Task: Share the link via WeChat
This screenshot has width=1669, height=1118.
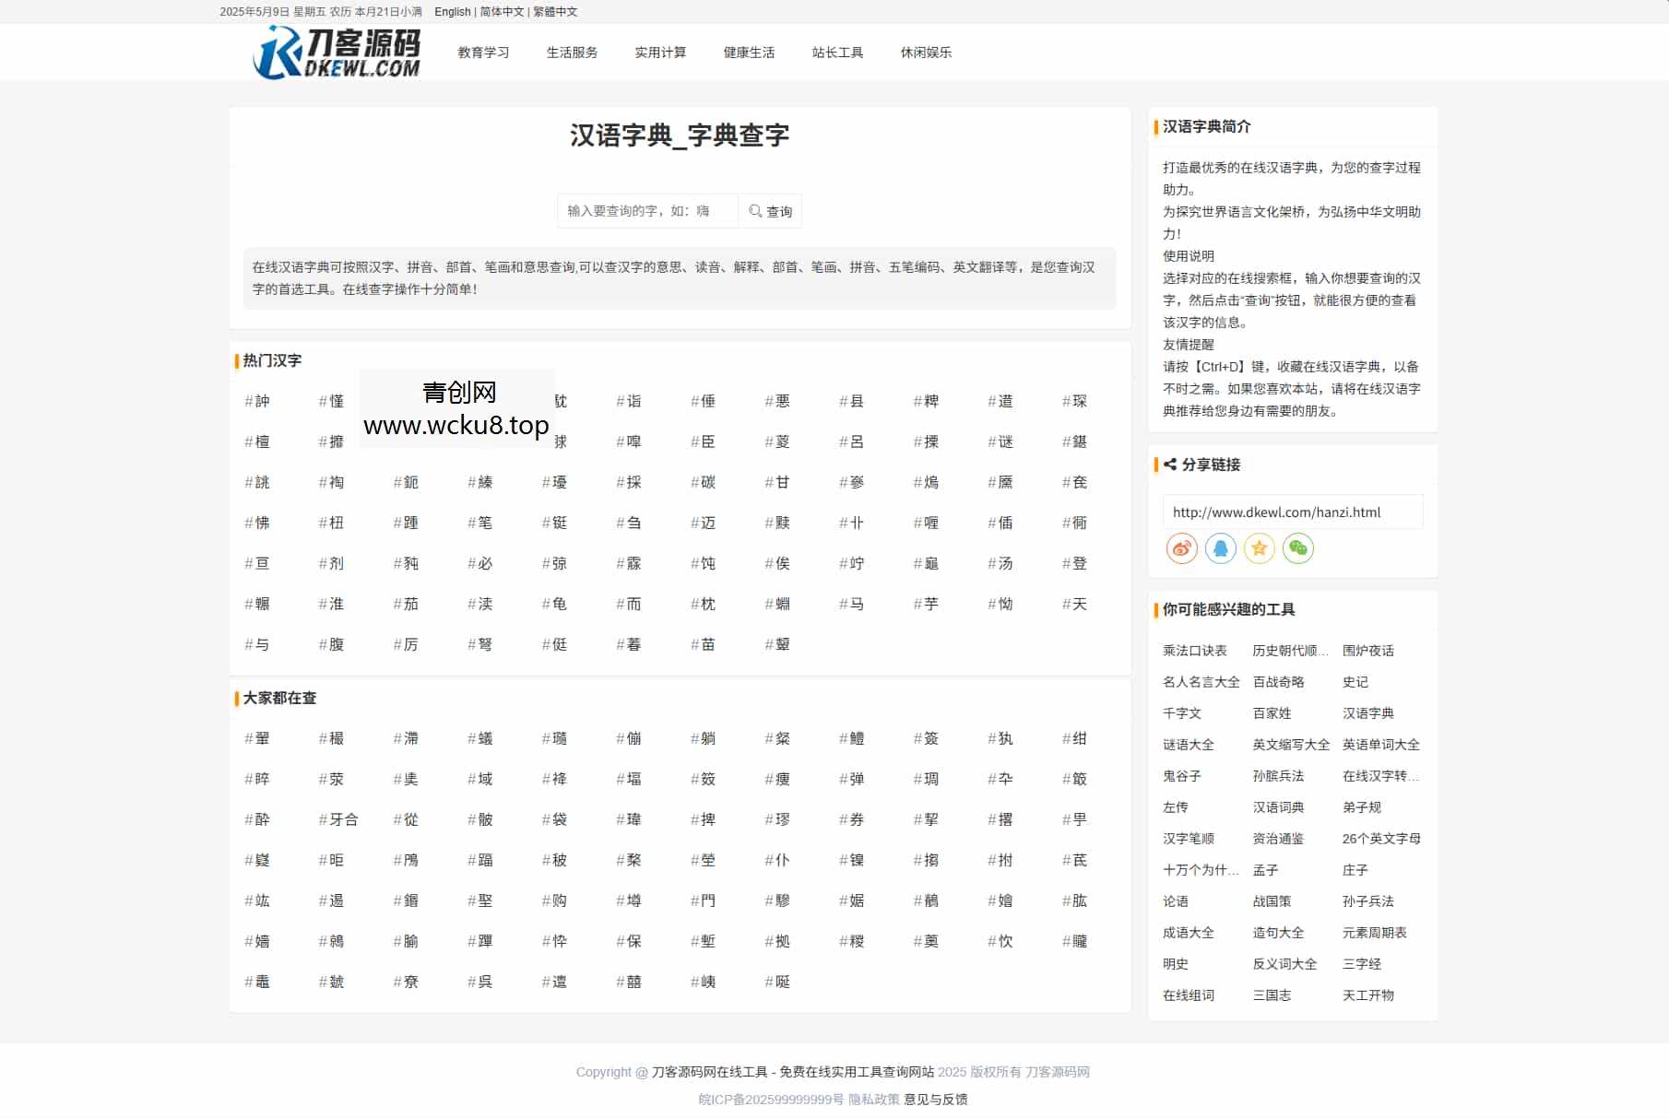Action: (x=1299, y=548)
